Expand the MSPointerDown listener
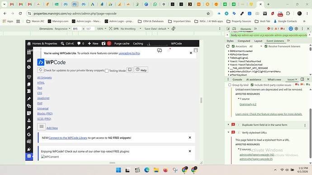The height and width of the screenshot is (175, 312). tap(228, 55)
